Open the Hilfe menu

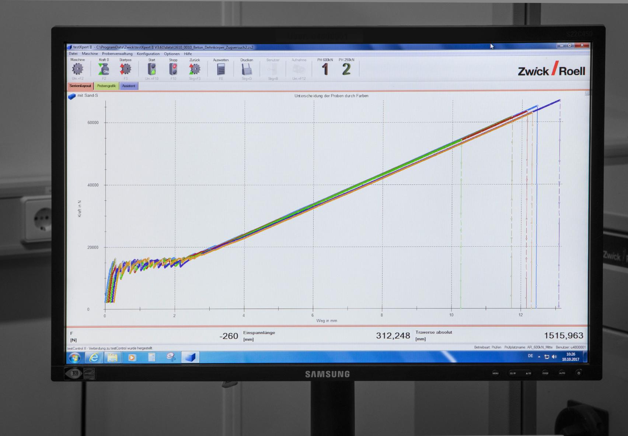[188, 54]
